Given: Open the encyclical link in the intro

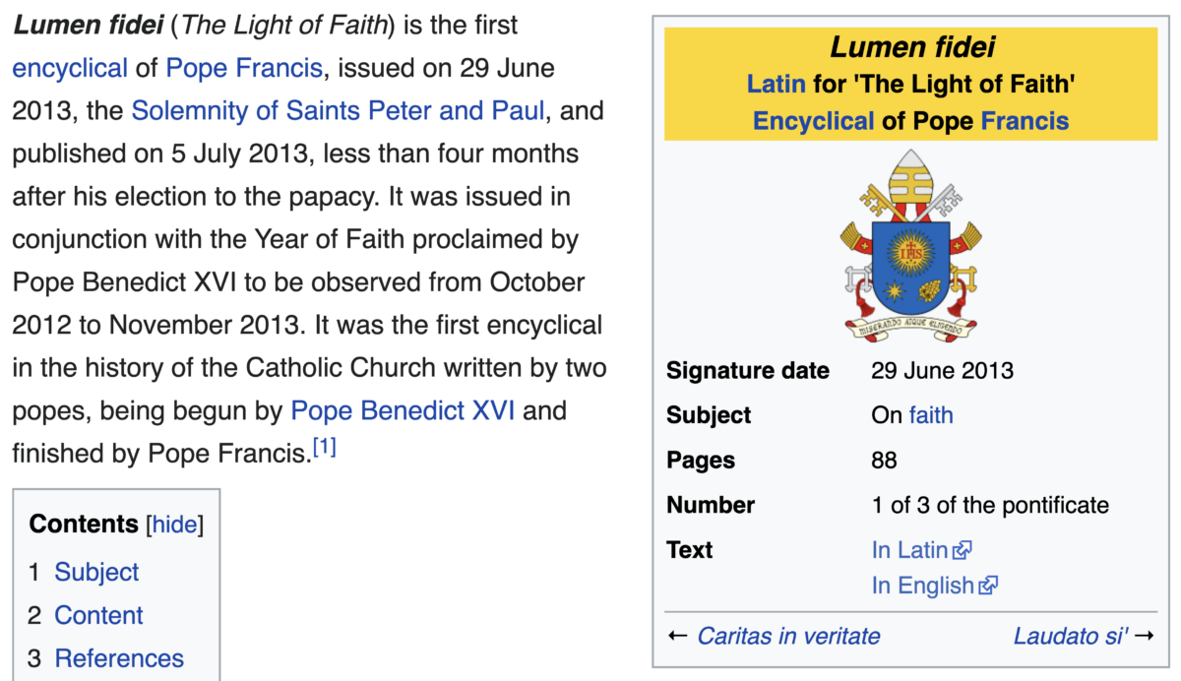Looking at the screenshot, I should 70,68.
